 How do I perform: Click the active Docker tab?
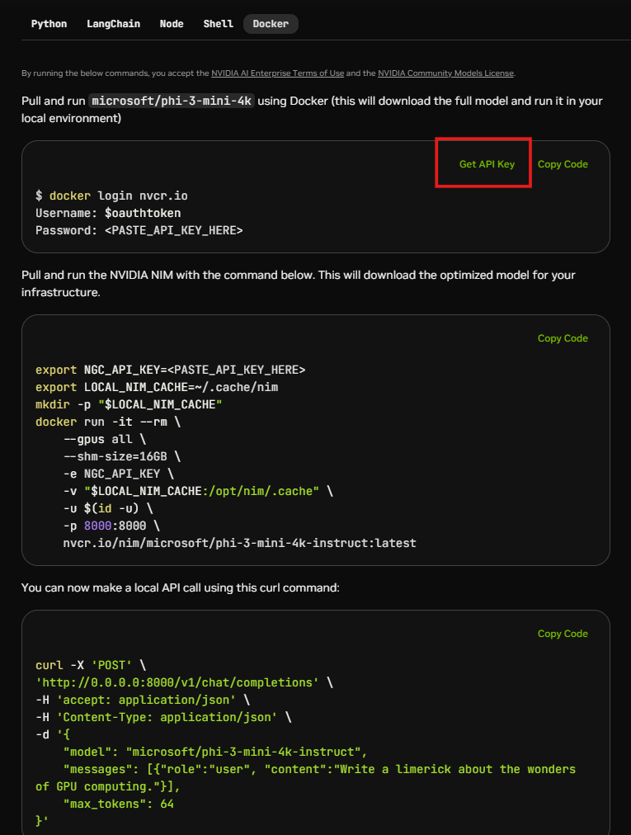[x=271, y=24]
